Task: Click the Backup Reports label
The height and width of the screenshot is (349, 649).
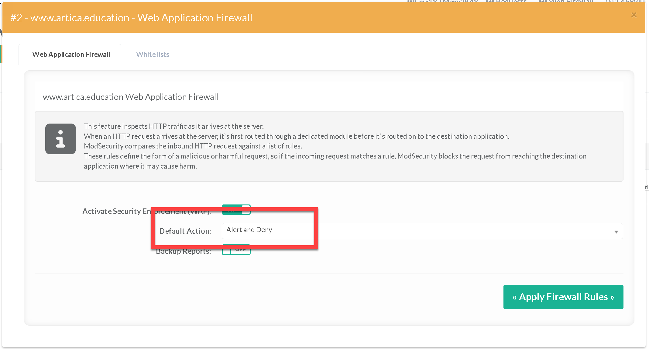Action: coord(183,252)
